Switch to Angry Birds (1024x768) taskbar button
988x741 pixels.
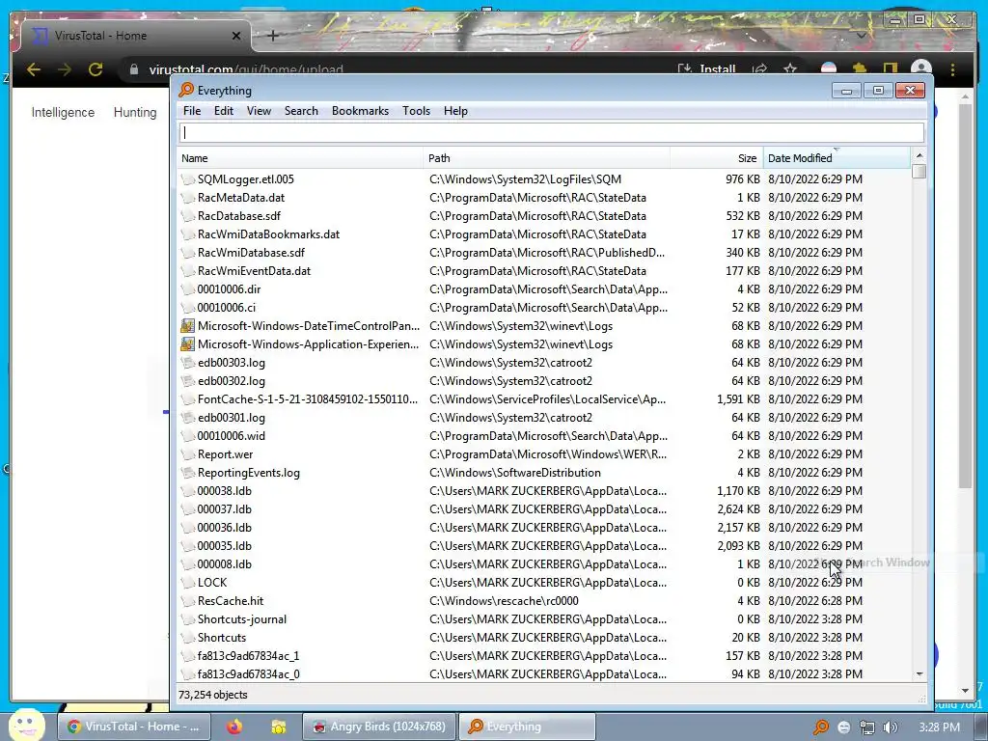[x=379, y=727]
